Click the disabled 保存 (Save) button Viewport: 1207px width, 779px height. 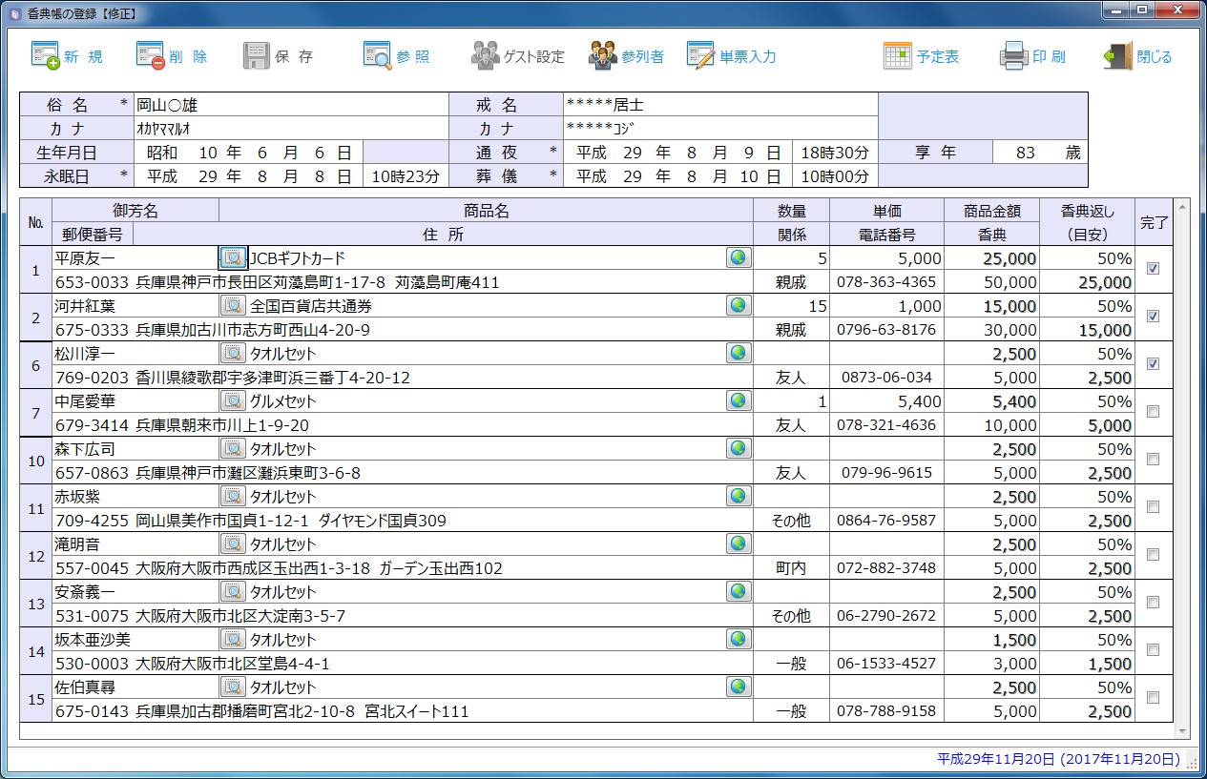[278, 56]
